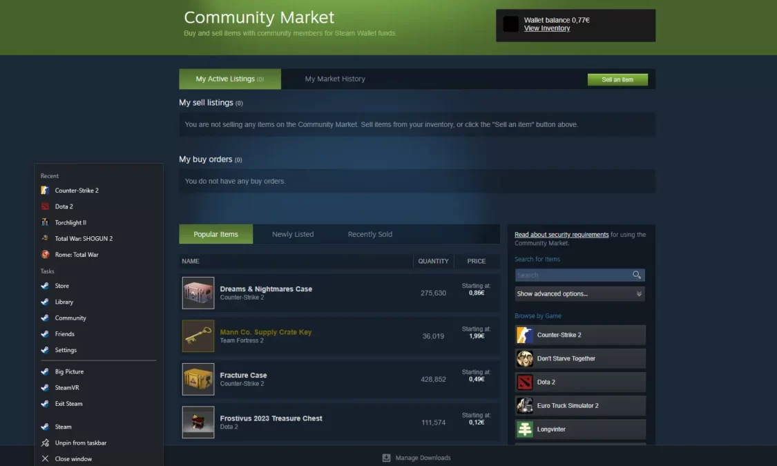
Task: Open Read about security requirements link
Action: tap(562, 235)
